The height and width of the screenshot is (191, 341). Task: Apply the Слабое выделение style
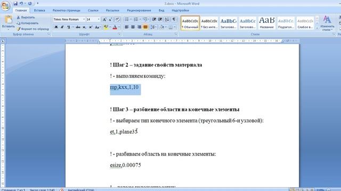[305, 23]
